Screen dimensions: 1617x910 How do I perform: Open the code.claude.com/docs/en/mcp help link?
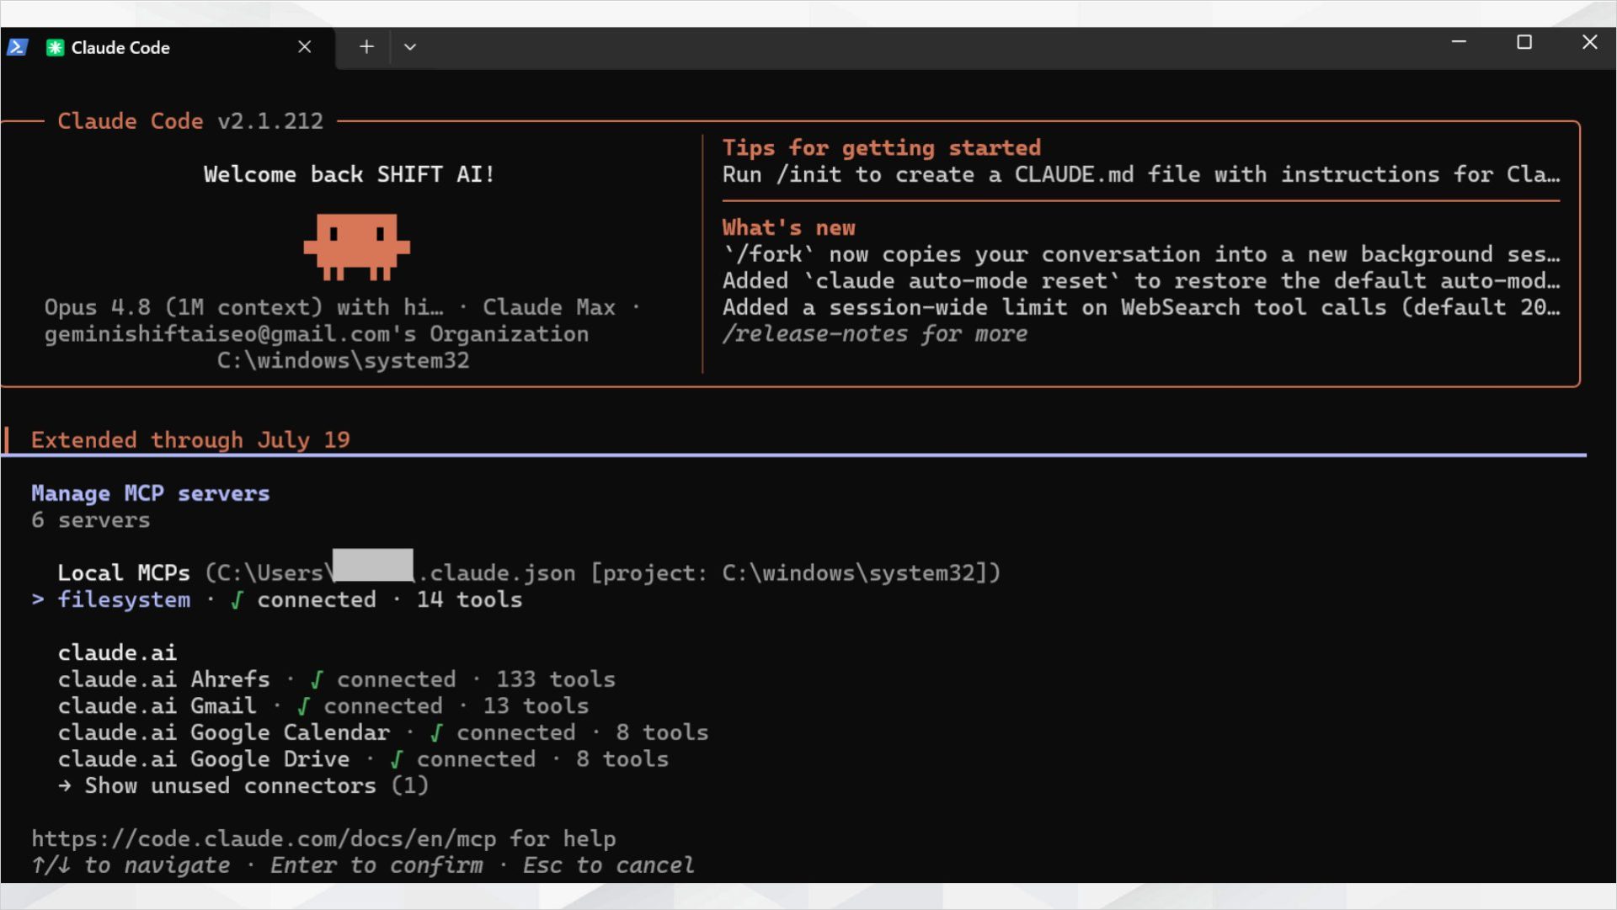click(264, 839)
